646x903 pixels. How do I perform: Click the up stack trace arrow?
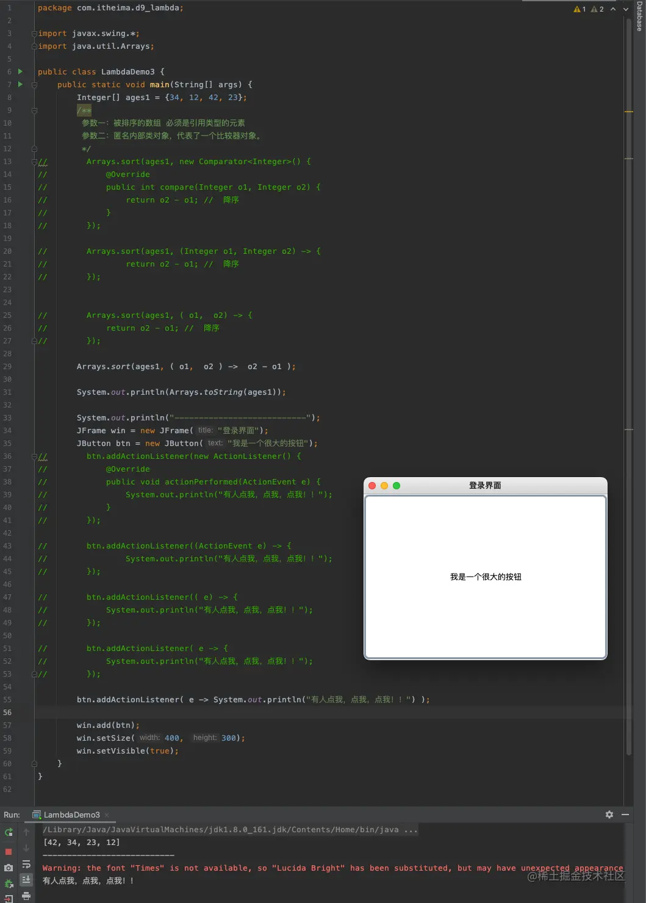26,832
